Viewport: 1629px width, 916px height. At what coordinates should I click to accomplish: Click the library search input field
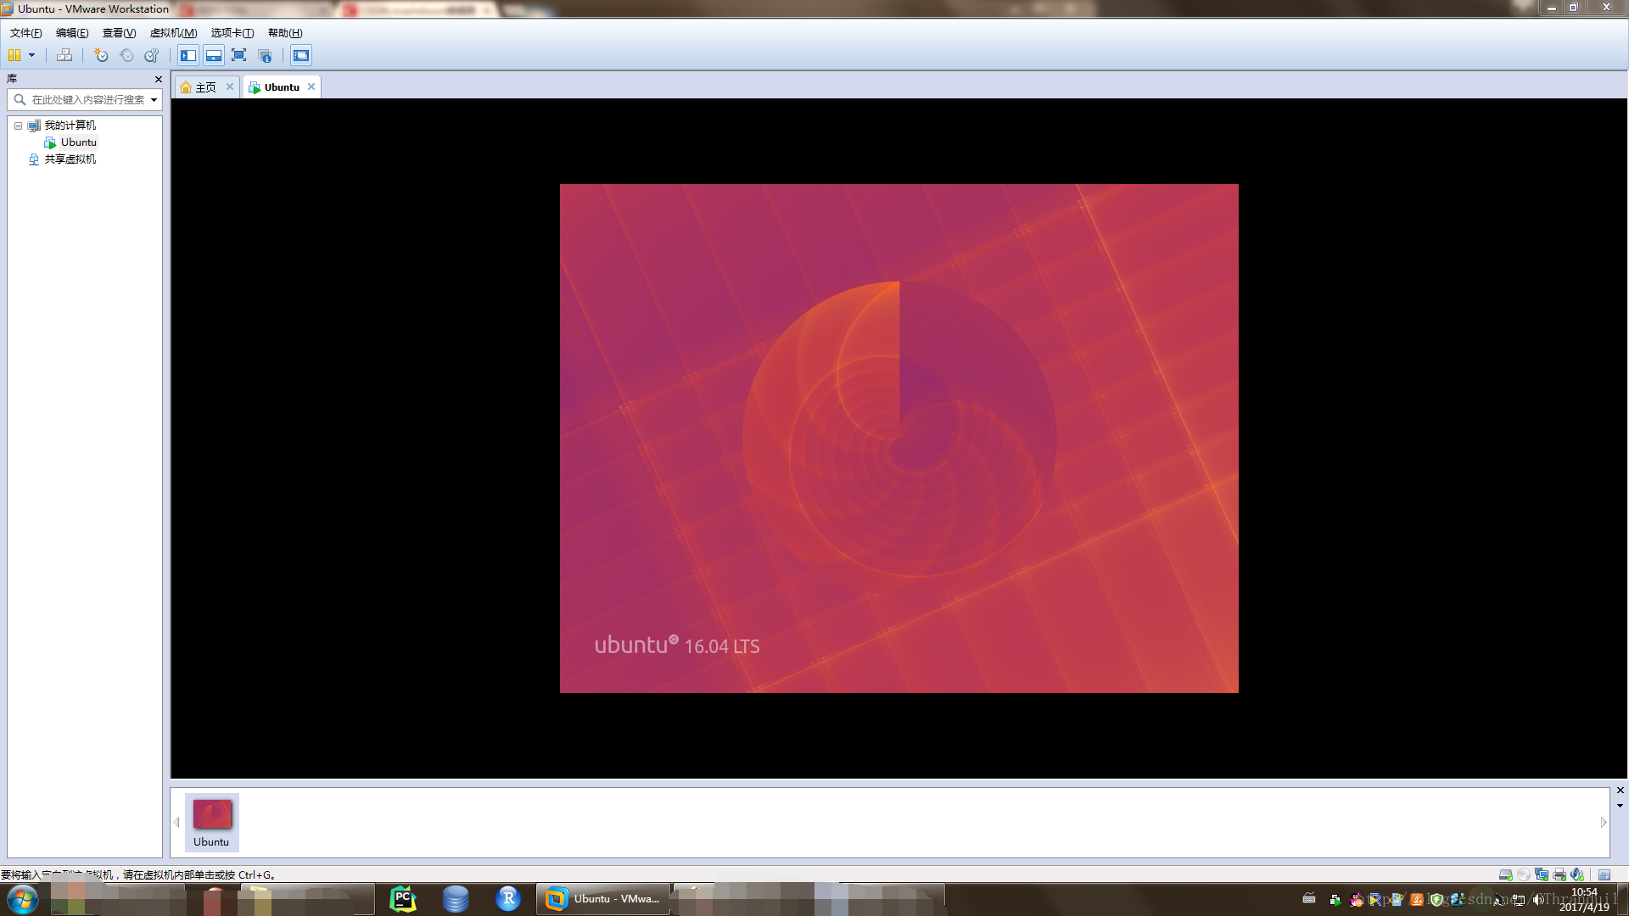[x=85, y=100]
